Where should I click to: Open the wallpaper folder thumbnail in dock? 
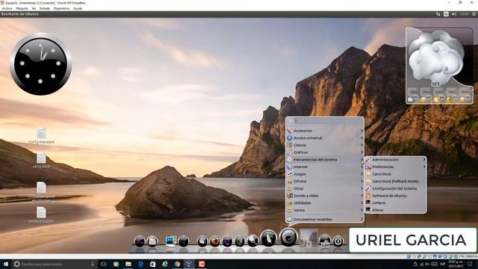point(308,238)
